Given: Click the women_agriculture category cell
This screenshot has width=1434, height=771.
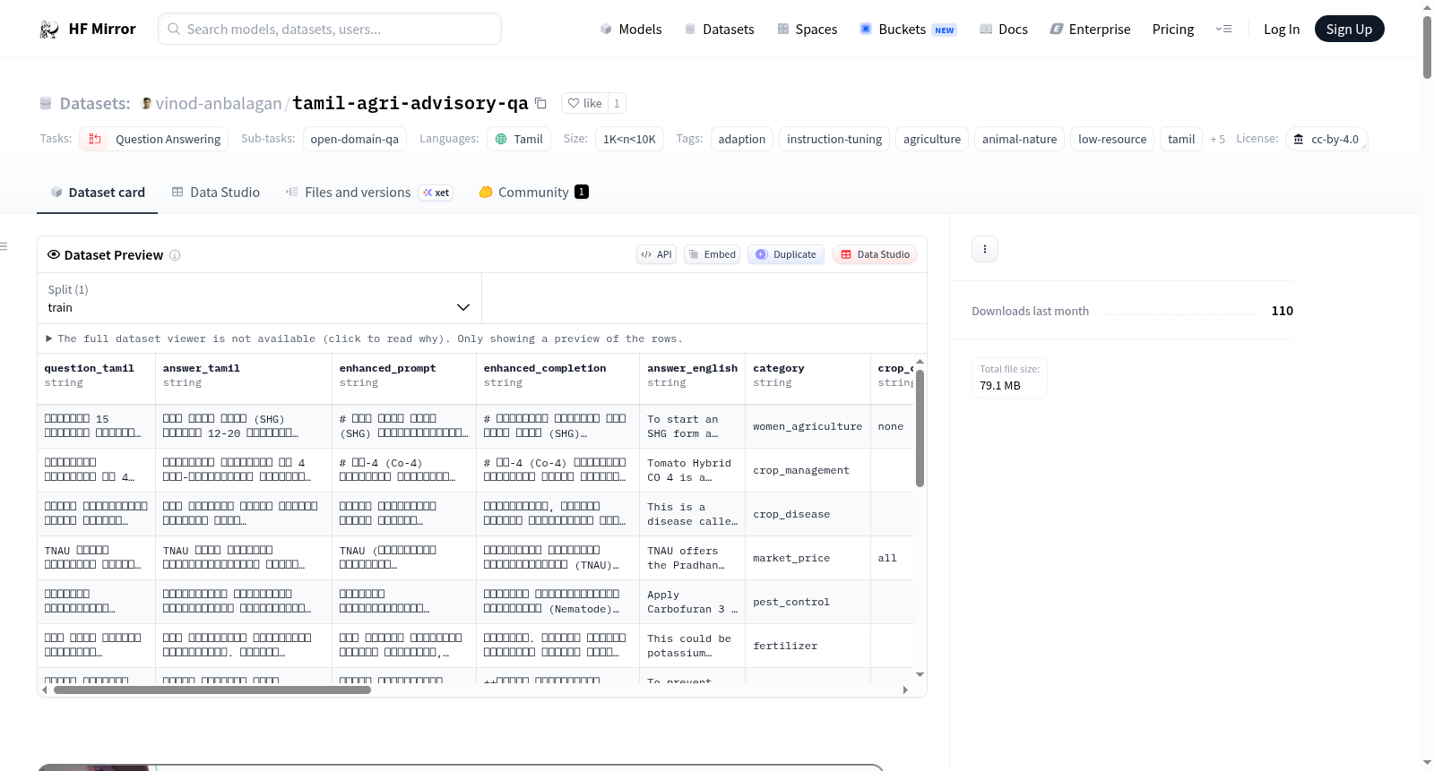Looking at the screenshot, I should [808, 426].
